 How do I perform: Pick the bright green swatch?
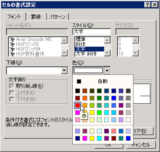pos(99,113)
